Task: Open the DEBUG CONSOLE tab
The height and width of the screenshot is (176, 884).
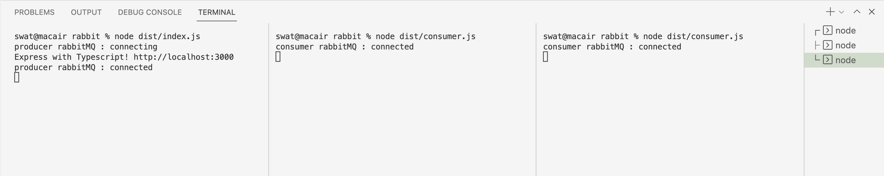Action: pyautogui.click(x=150, y=12)
